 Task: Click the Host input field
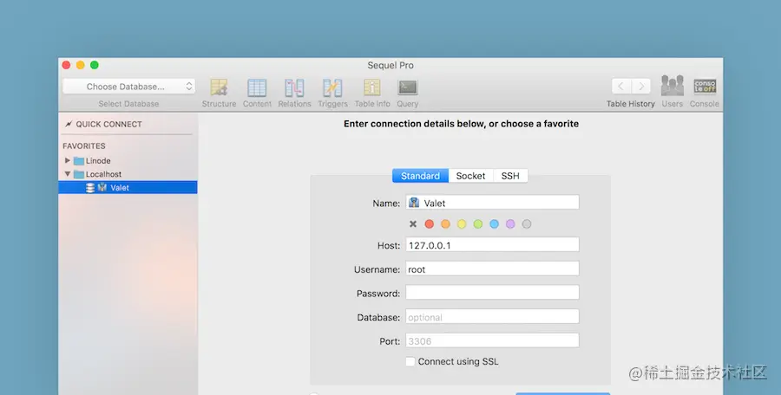point(492,245)
